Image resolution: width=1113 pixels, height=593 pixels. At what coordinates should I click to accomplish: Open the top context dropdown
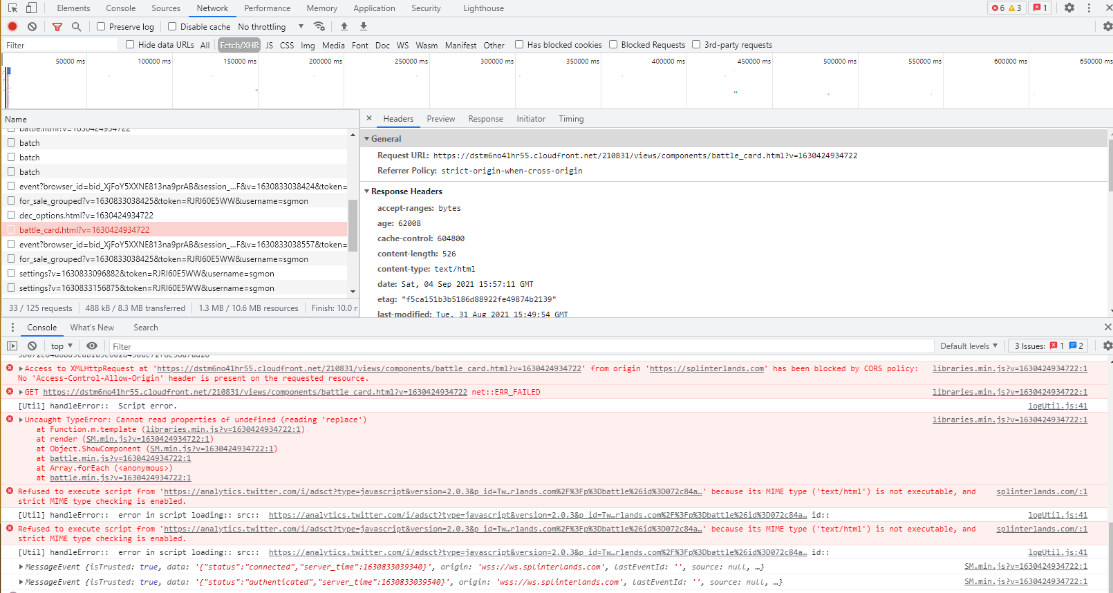[x=62, y=346]
